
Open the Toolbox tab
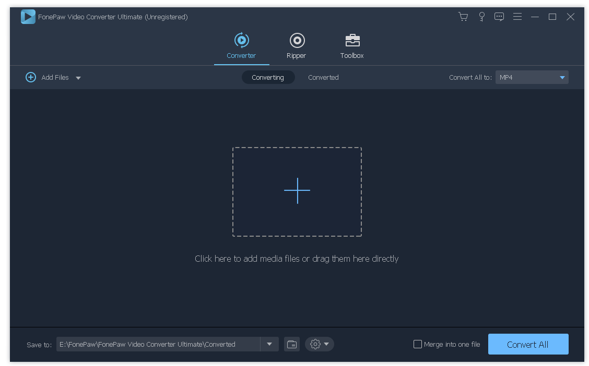352,46
